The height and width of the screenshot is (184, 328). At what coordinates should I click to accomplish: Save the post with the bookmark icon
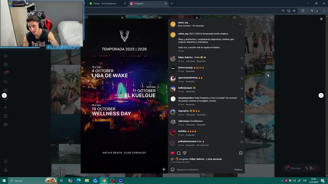(x=241, y=153)
